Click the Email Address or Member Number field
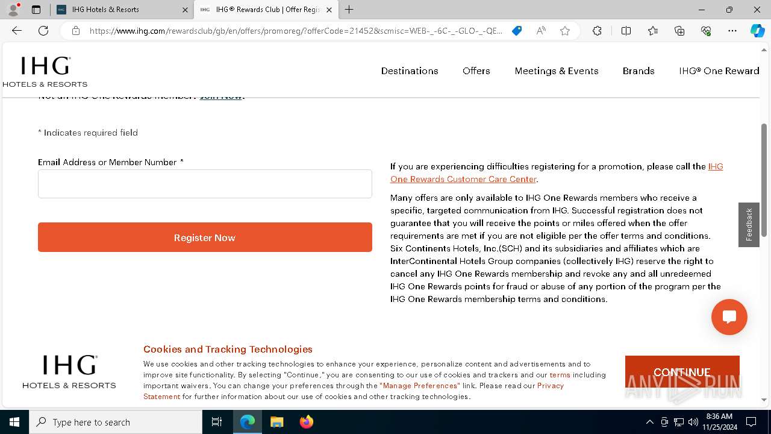The image size is (771, 434). [205, 184]
